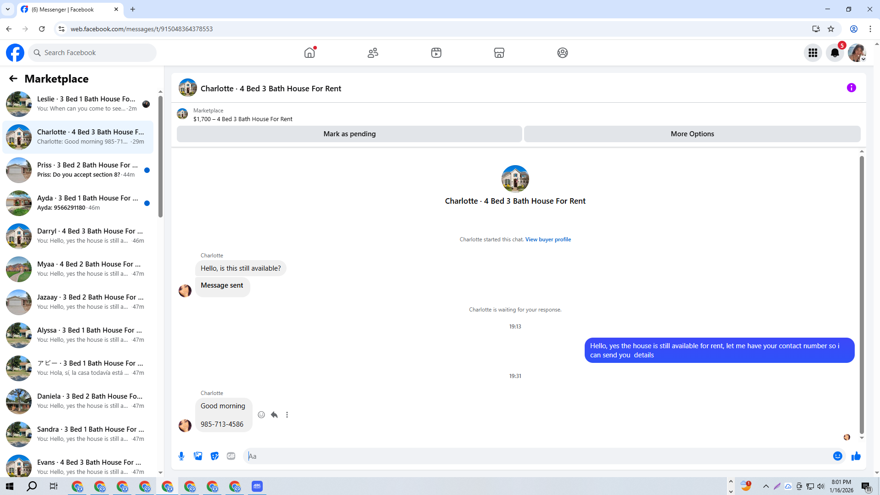This screenshot has height=495, width=880.
Task: Open Evans 4 Bed 3 Bath conversation
Action: [78, 465]
